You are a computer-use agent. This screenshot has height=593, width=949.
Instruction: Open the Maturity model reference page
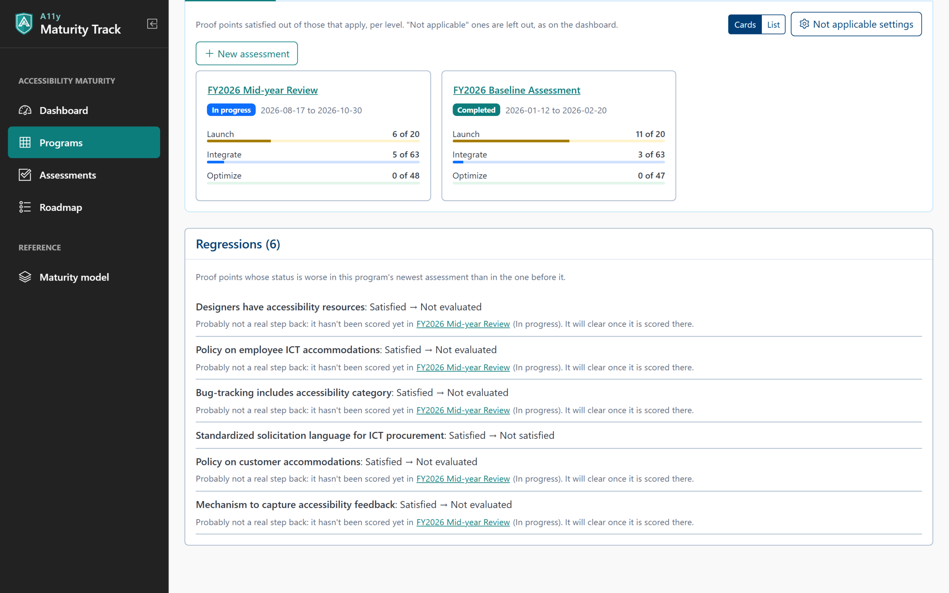pos(84,277)
